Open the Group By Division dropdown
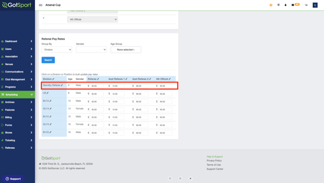The width and height of the screenshot is (324, 183). coord(57,50)
